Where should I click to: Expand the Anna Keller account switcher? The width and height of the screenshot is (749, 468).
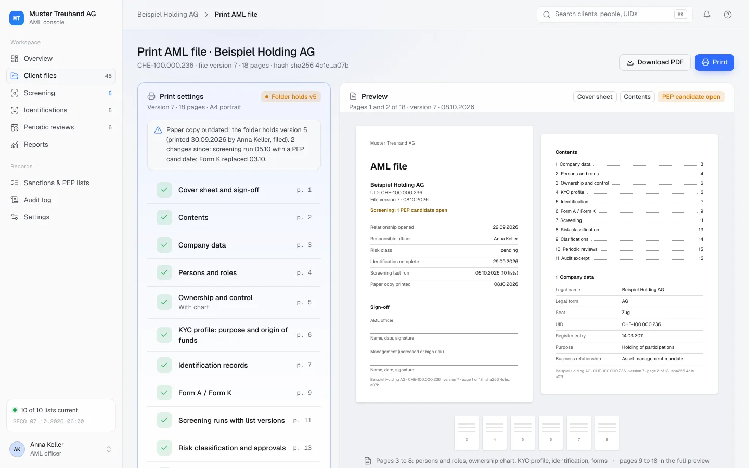coord(109,449)
